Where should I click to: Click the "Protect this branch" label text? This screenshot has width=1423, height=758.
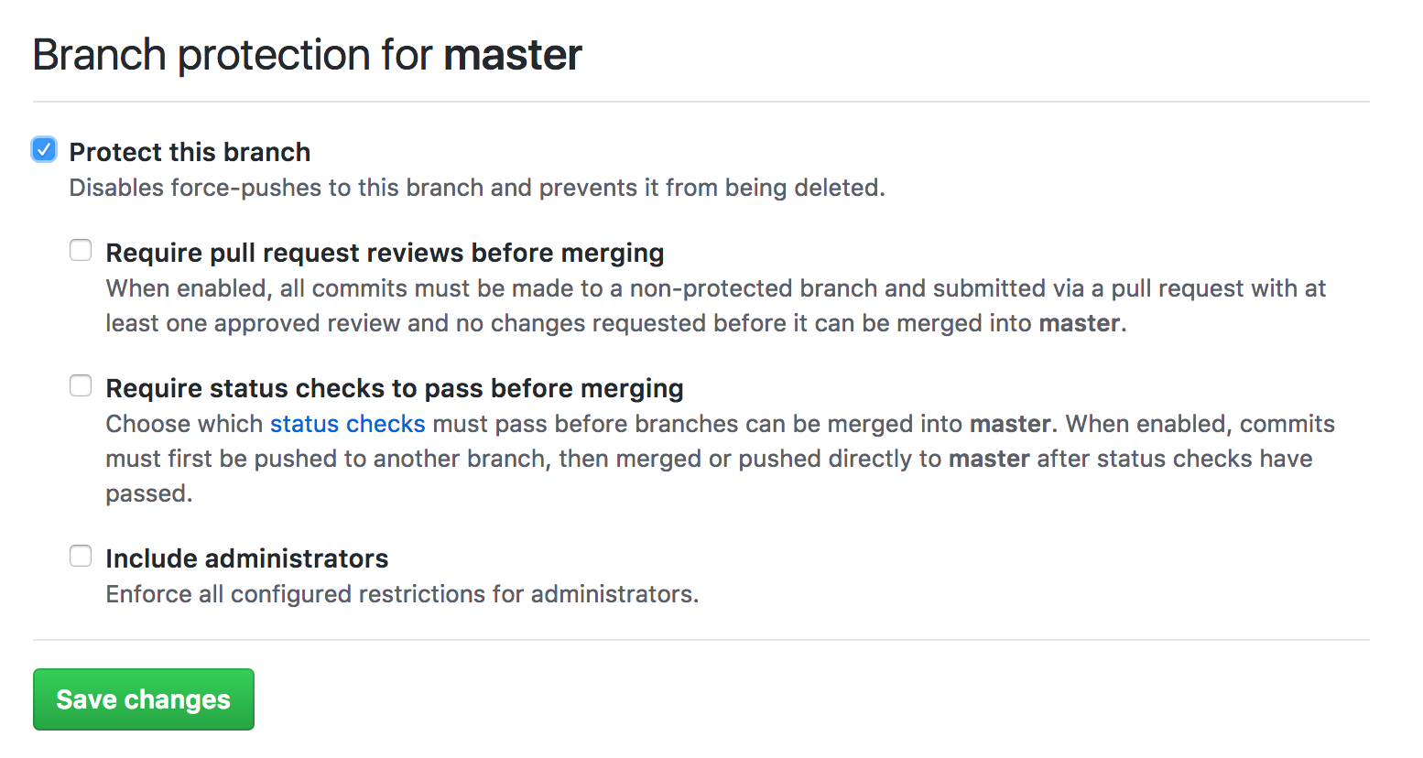pos(190,152)
